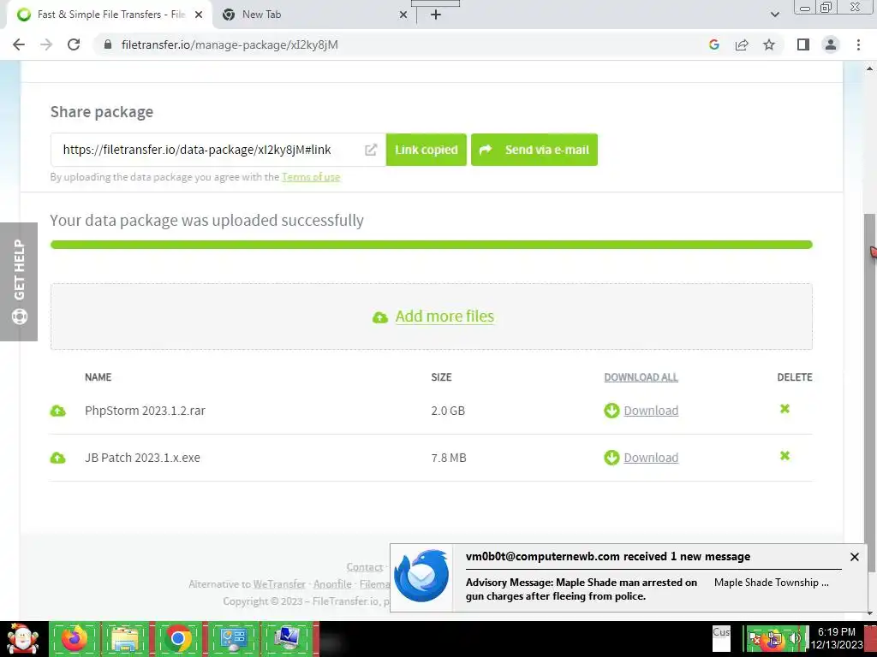Delete PhpStorm 2023.1.2.rar with the X
877x657 pixels.
pyautogui.click(x=785, y=409)
